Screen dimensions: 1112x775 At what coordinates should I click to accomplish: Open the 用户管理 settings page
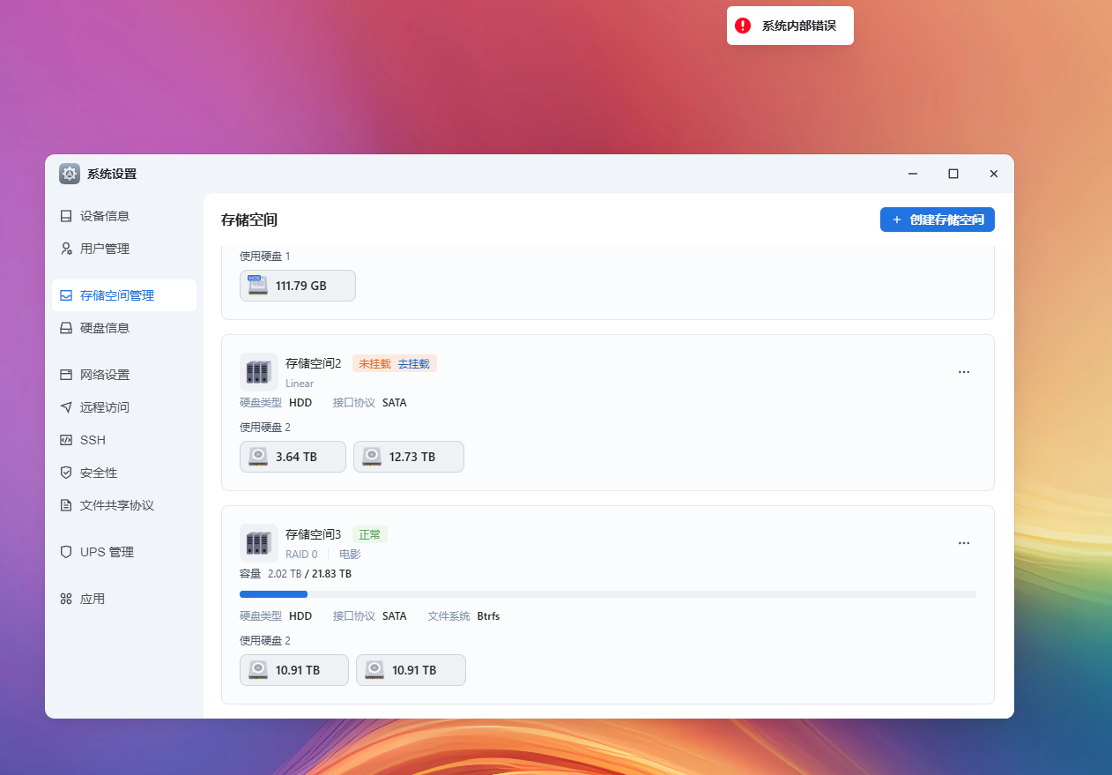point(124,249)
